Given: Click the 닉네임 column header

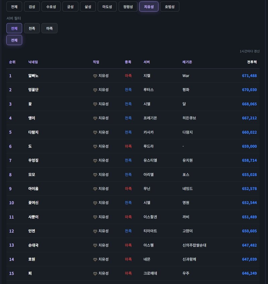Looking at the screenshot, I should [x=33, y=62].
